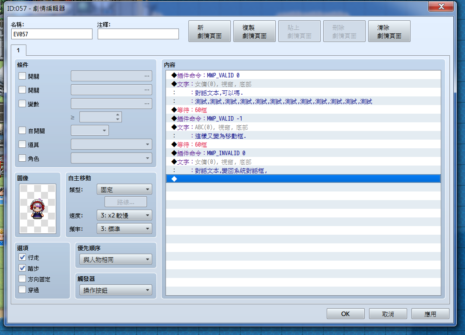Image resolution: width=465 pixels, height=335 pixels.
Task: Select the 測試,測試 repeated text line
Action: tap(303, 102)
